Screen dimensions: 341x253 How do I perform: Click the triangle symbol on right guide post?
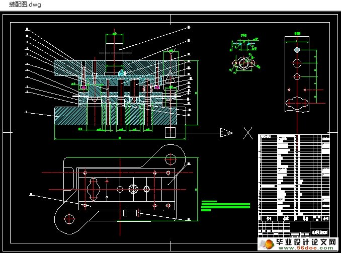(x=170, y=78)
